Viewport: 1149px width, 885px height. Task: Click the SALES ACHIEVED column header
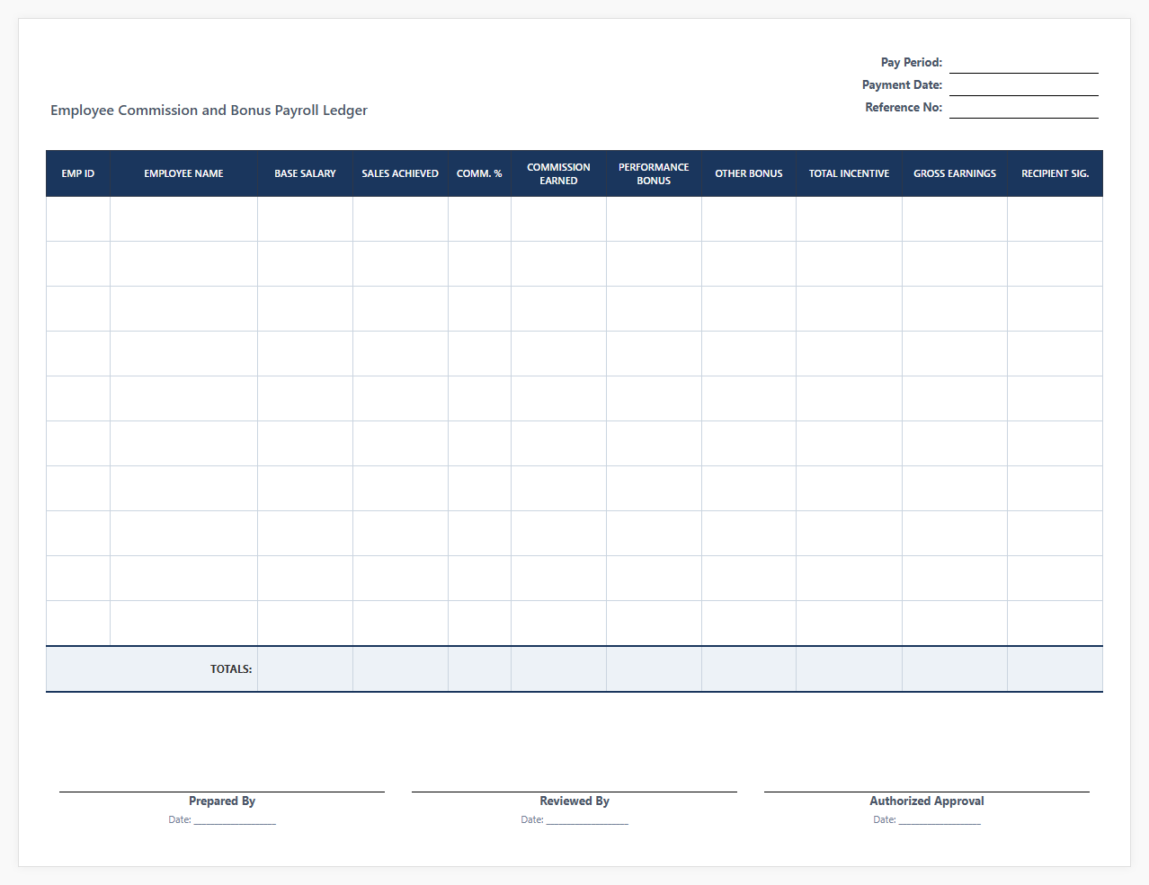tap(400, 173)
